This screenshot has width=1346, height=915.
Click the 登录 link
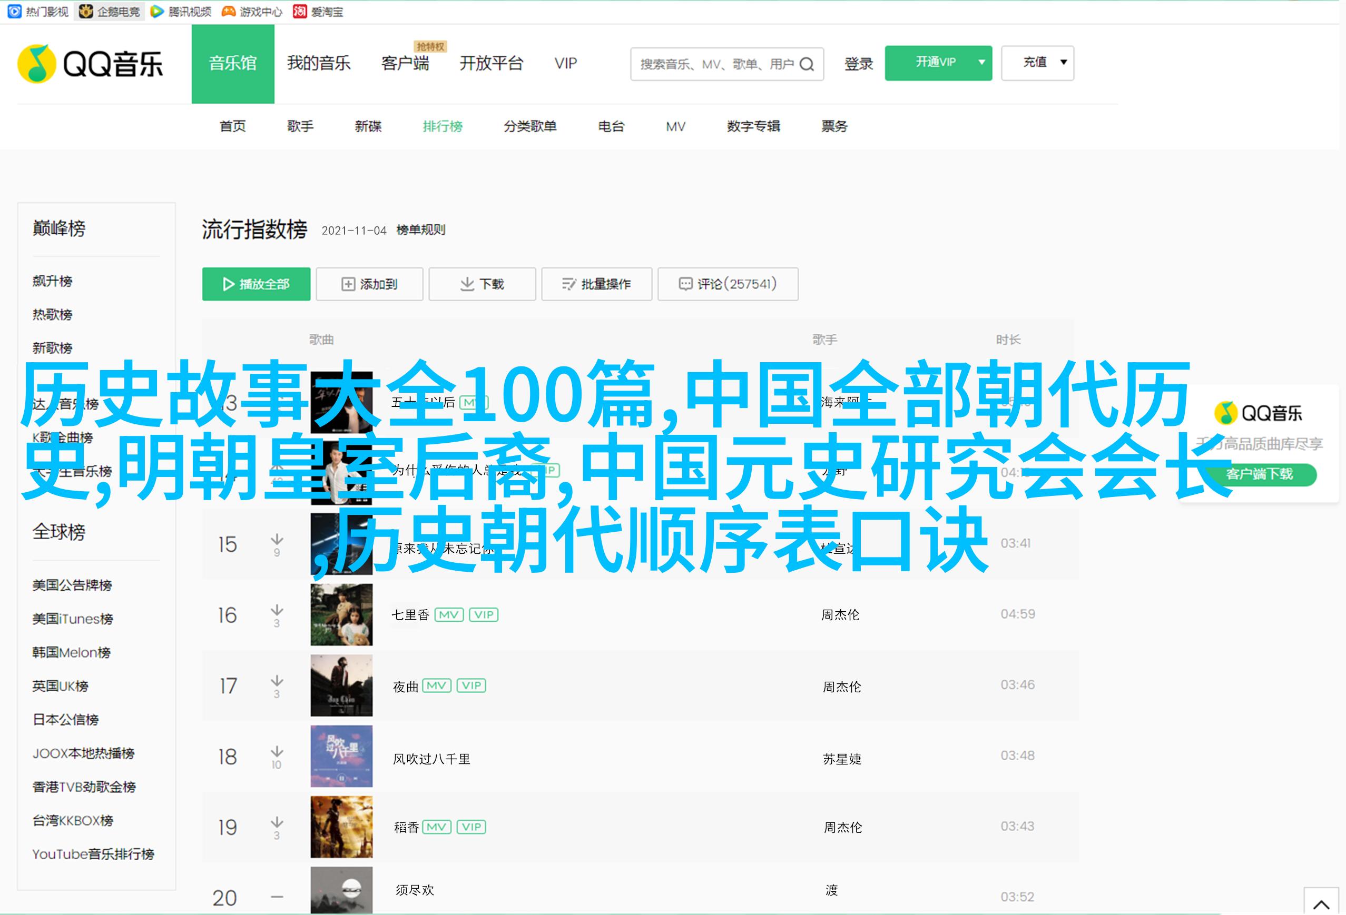(x=858, y=64)
